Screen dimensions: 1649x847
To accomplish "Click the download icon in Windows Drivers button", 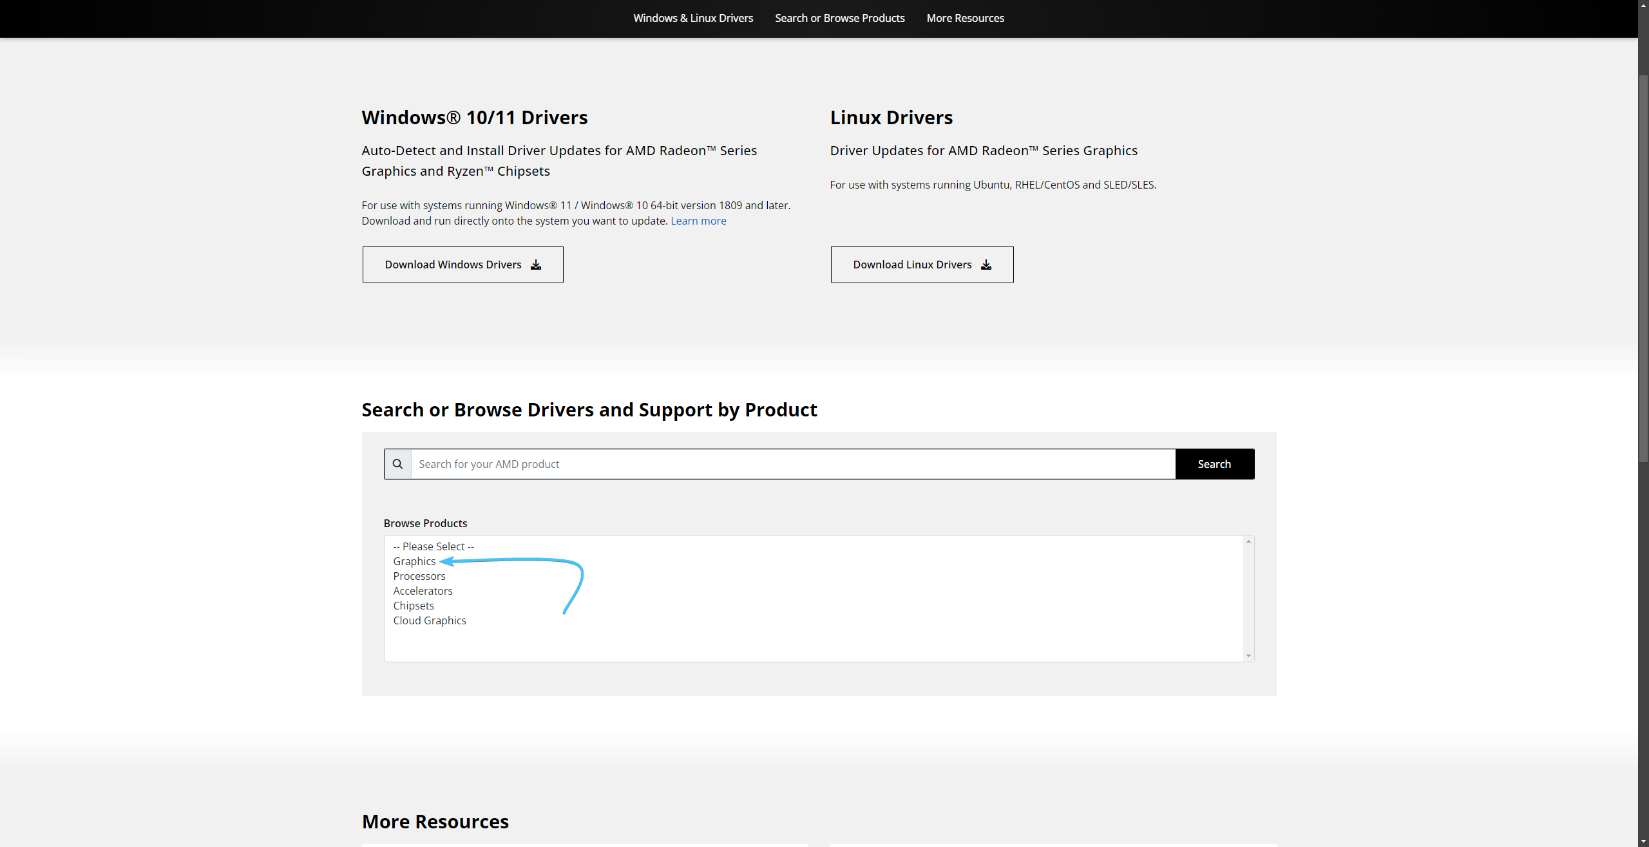I will click(x=536, y=265).
